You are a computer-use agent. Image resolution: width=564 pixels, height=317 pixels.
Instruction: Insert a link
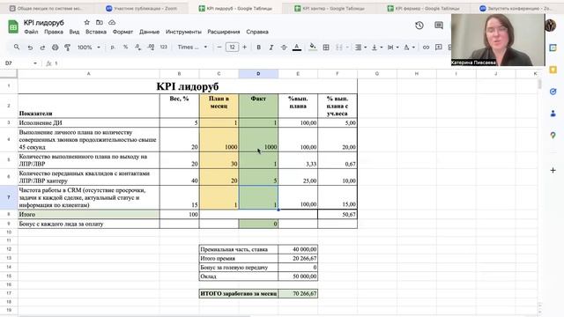(426, 47)
